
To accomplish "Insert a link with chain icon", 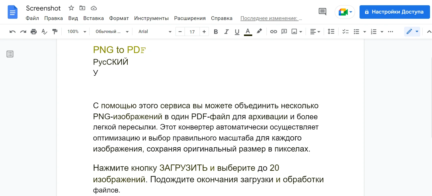I will (273, 31).
